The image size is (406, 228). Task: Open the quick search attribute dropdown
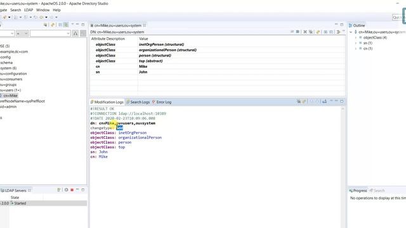tap(12, 34)
